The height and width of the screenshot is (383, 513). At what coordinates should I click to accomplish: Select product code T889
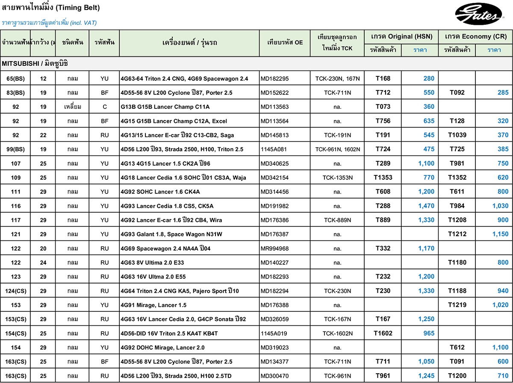[x=383, y=220]
